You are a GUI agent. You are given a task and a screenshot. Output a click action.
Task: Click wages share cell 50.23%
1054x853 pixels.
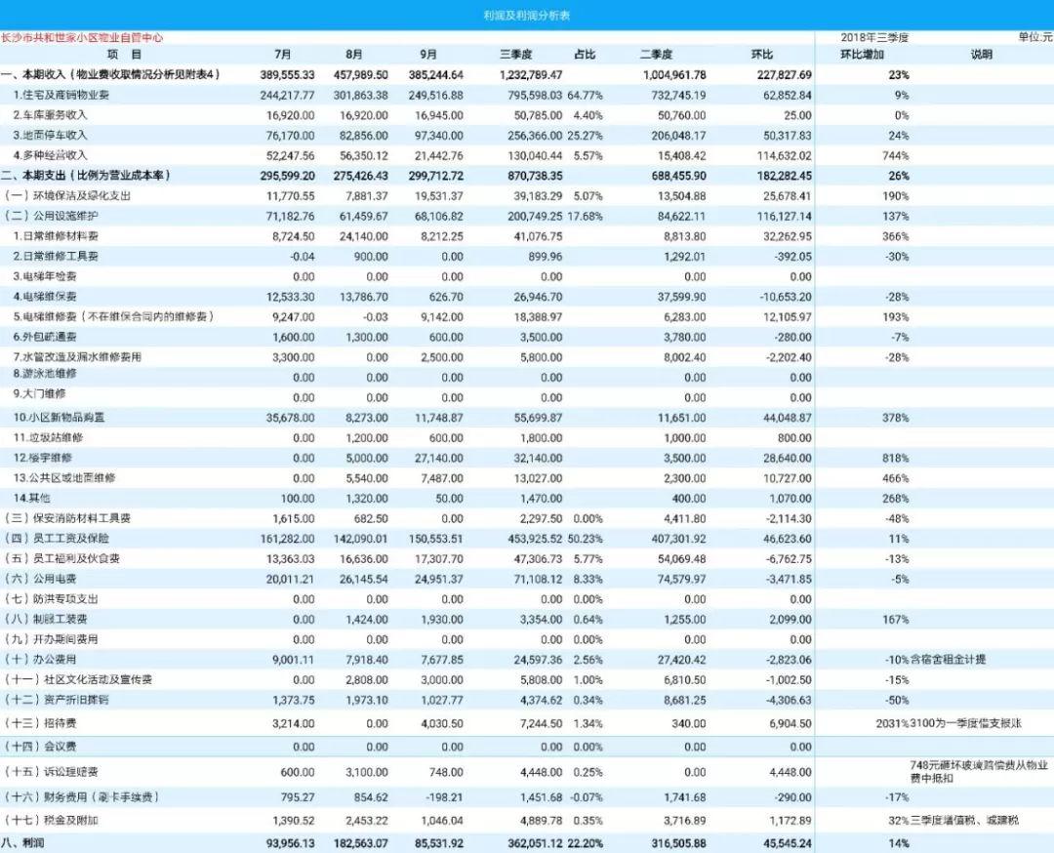coord(585,539)
